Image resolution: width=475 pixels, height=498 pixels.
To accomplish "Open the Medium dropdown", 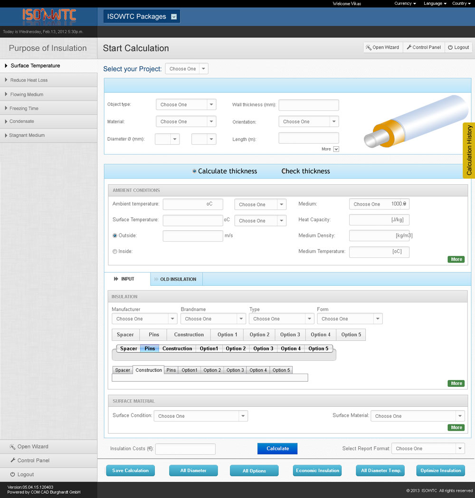I will [x=379, y=204].
